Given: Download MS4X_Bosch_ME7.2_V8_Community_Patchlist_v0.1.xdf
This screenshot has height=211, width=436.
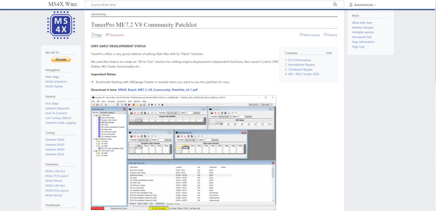Looking at the screenshot, I should click(x=158, y=90).
